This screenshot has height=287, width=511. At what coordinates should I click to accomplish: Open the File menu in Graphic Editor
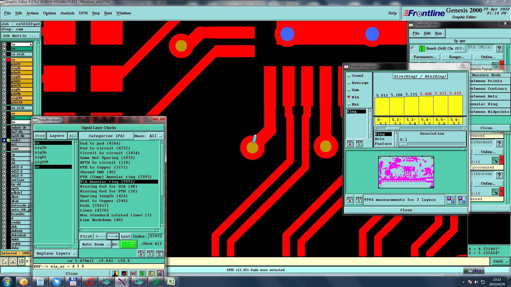coord(7,13)
